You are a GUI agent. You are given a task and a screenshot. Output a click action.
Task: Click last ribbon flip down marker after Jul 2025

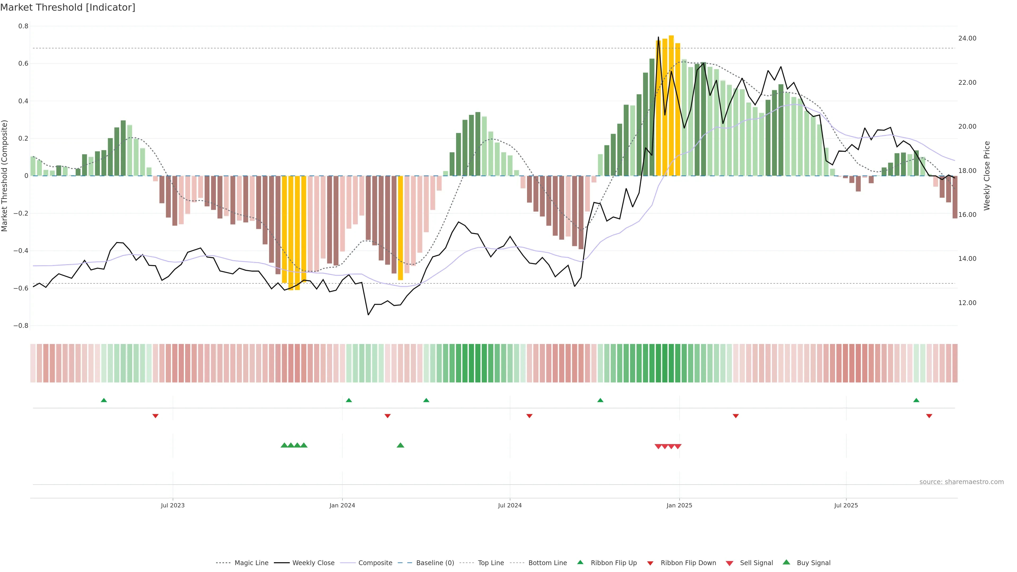pos(929,416)
